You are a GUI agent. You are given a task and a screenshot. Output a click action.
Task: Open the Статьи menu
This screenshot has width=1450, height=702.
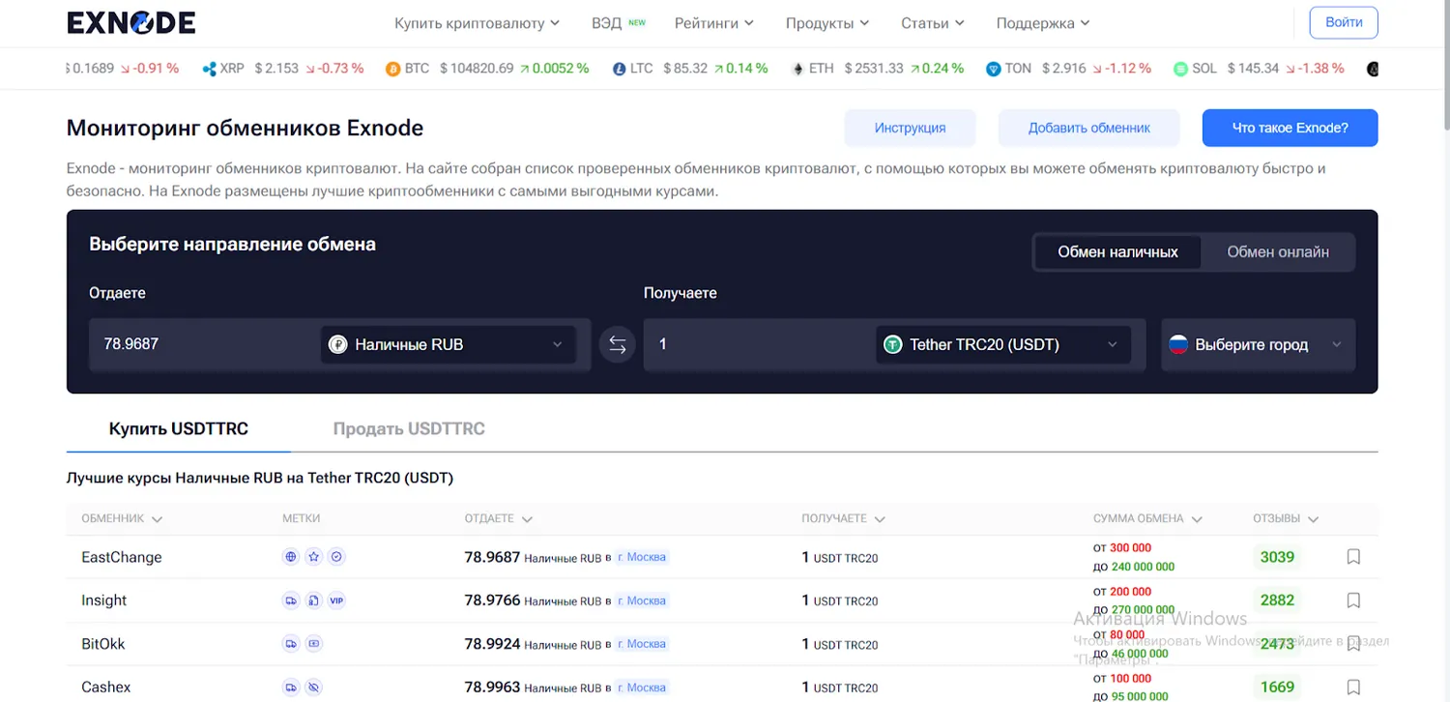tap(933, 22)
